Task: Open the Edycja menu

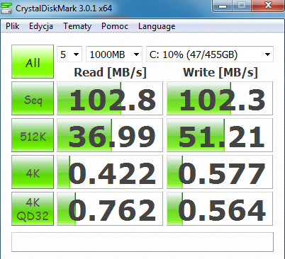Action: coord(41,26)
